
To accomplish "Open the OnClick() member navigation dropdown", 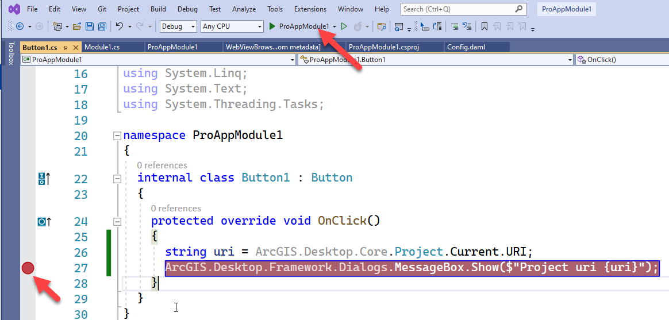I will click(621, 59).
